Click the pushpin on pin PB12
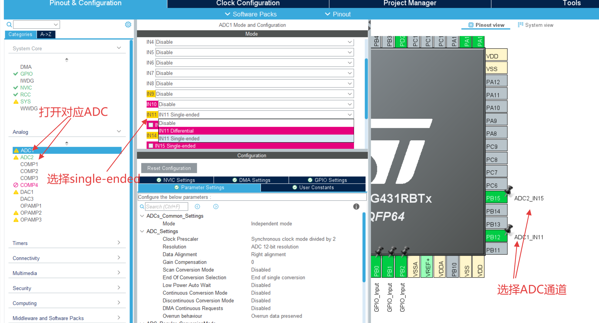 click(508, 229)
